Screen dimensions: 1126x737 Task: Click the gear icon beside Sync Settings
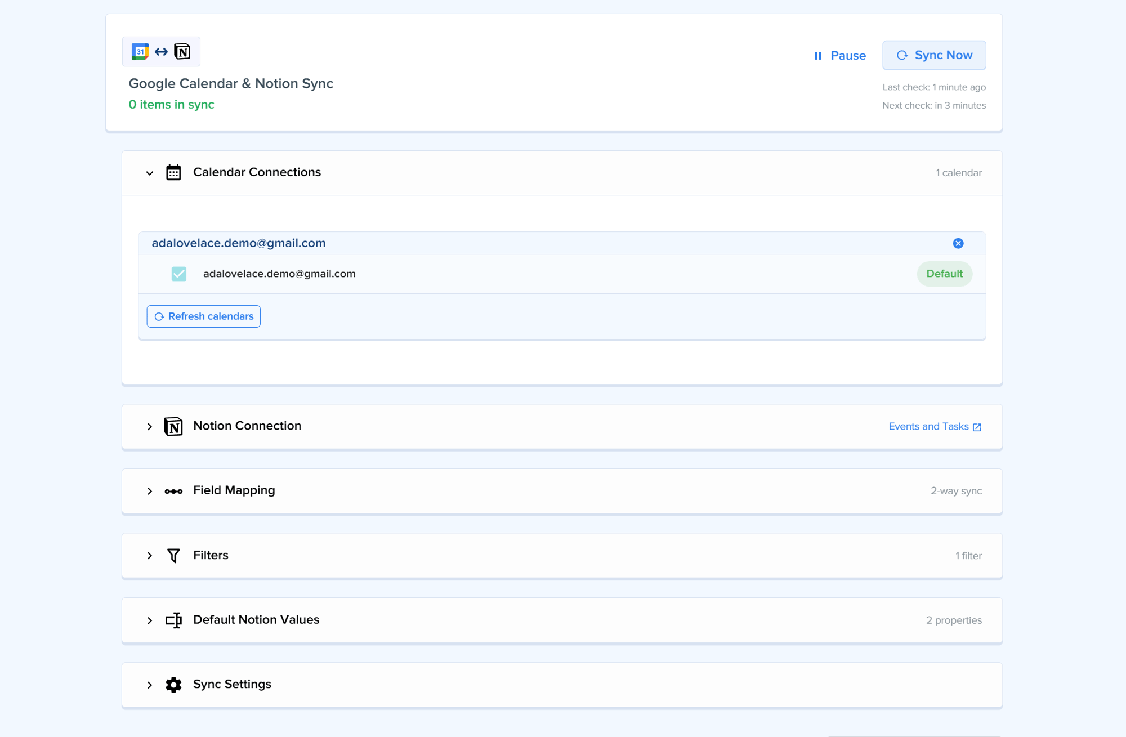(173, 685)
